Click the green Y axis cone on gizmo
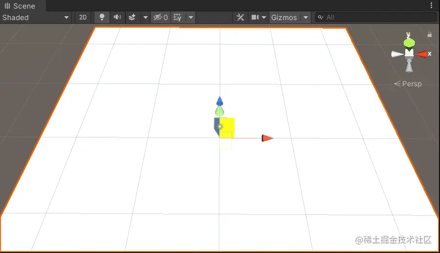The width and height of the screenshot is (440, 253). pos(409,43)
